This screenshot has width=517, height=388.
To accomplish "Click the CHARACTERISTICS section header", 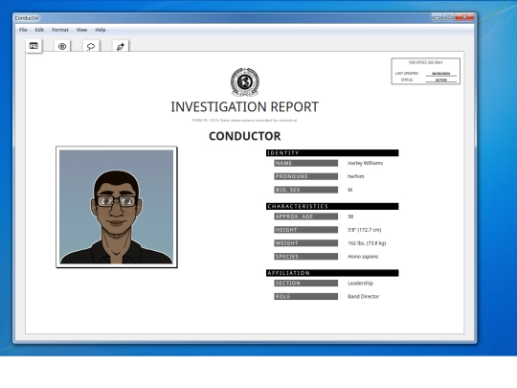I will 332,206.
